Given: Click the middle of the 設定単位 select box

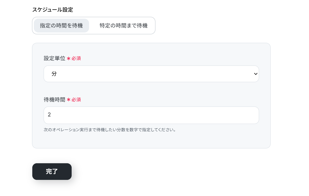Looking at the screenshot, I should (151, 74).
